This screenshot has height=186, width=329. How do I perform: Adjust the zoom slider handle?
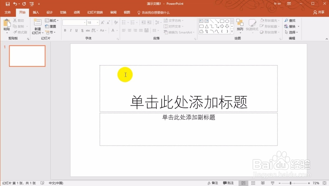[291, 183]
